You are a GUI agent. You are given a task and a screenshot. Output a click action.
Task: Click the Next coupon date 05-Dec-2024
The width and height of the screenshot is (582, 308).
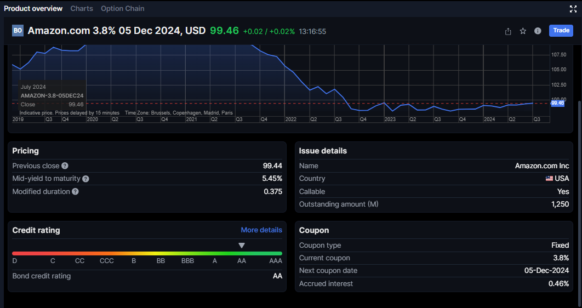click(546, 271)
